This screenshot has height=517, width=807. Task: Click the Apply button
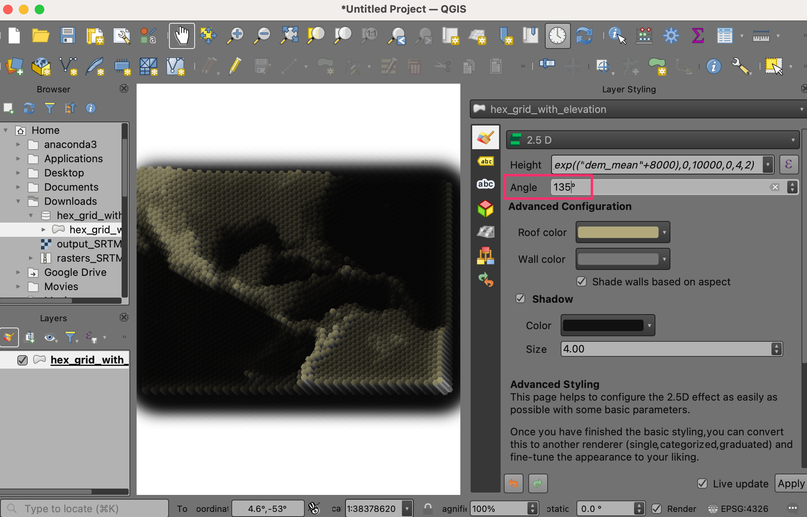790,483
